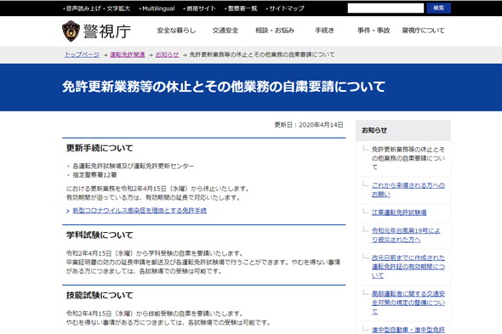Click the 警視庁 site title text

107,31
